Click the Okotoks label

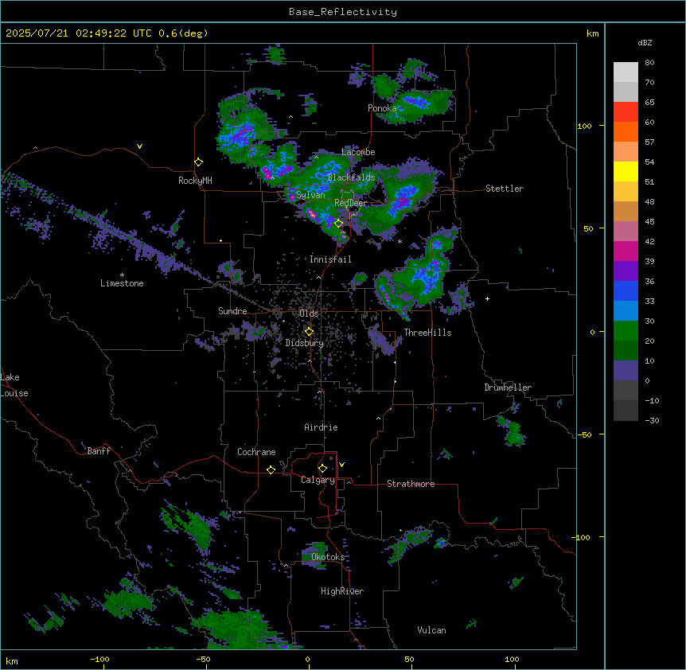click(328, 557)
